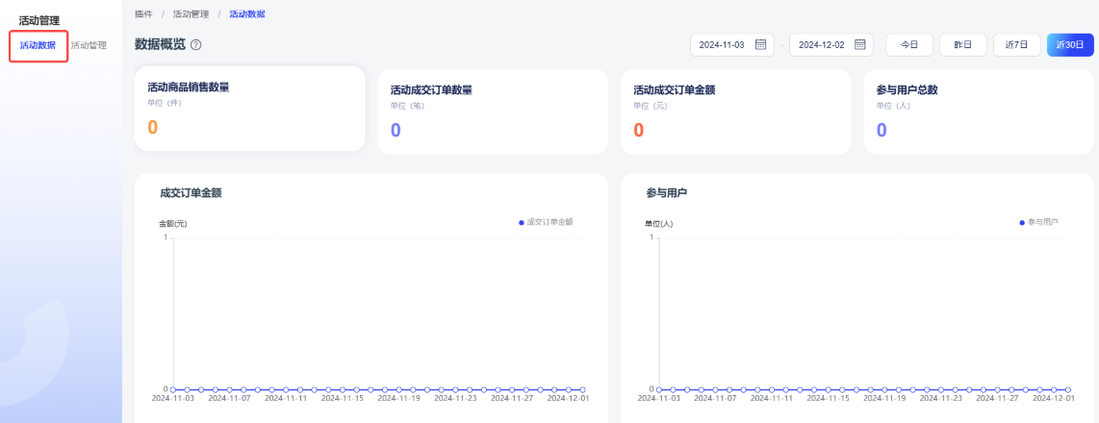Viewport: 1099px width, 423px height.
Task: Click the 昨日 date filter button
Action: [x=962, y=44]
